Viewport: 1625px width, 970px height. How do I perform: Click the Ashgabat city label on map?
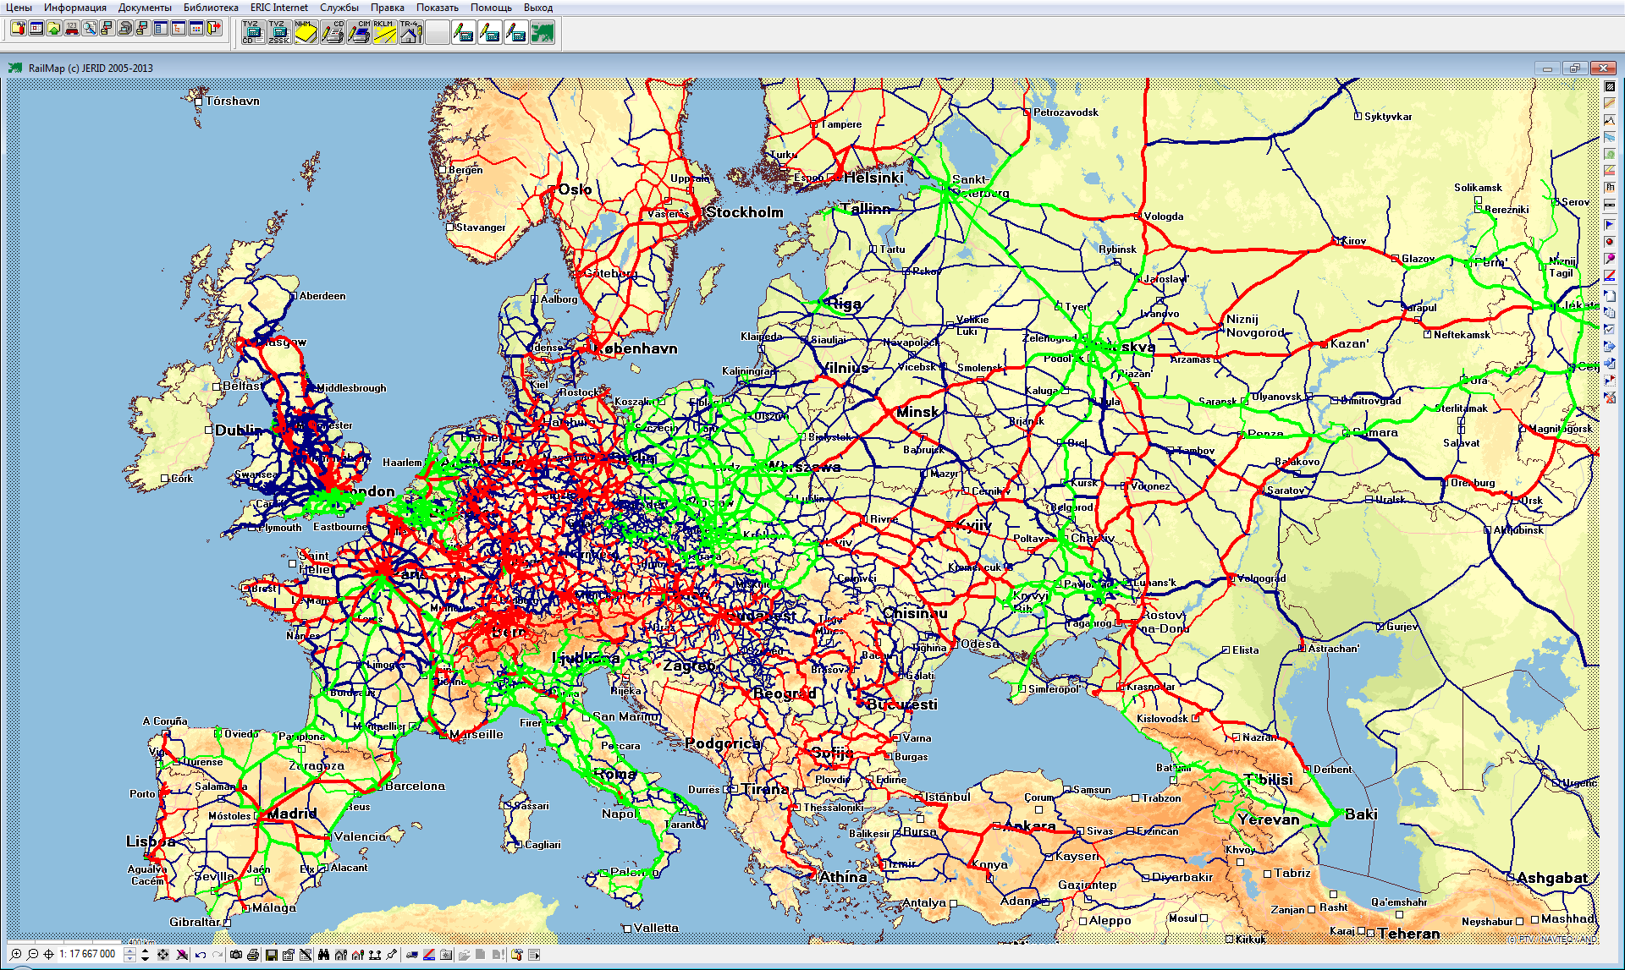pos(1552,878)
